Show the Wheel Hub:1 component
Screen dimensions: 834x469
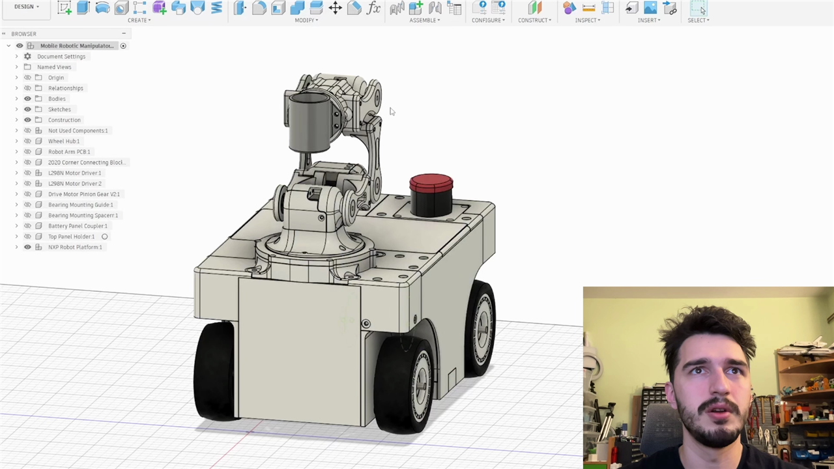pos(27,141)
